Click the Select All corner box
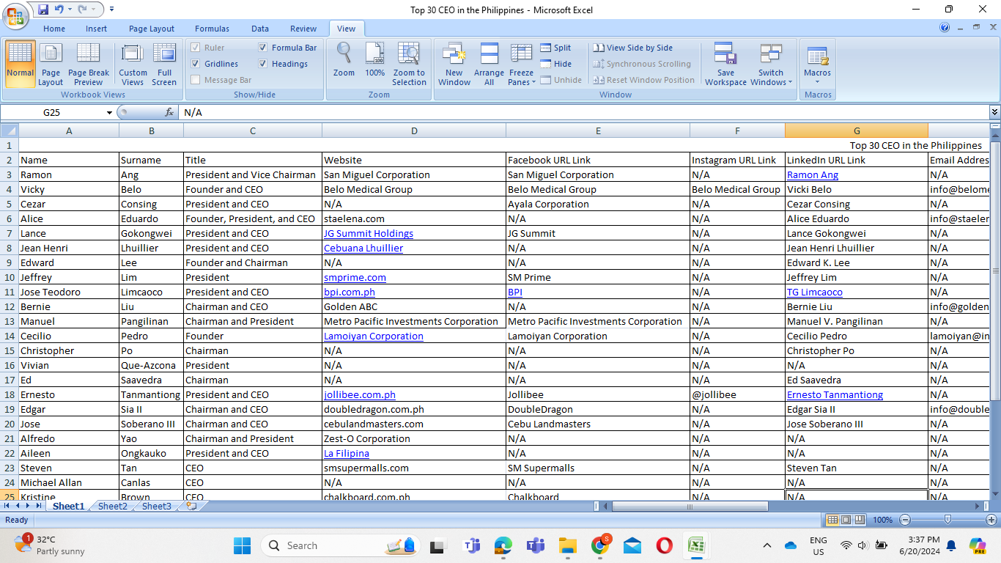Viewport: 1001px width, 563px height. 10,130
